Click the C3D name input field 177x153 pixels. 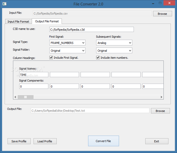(91, 29)
